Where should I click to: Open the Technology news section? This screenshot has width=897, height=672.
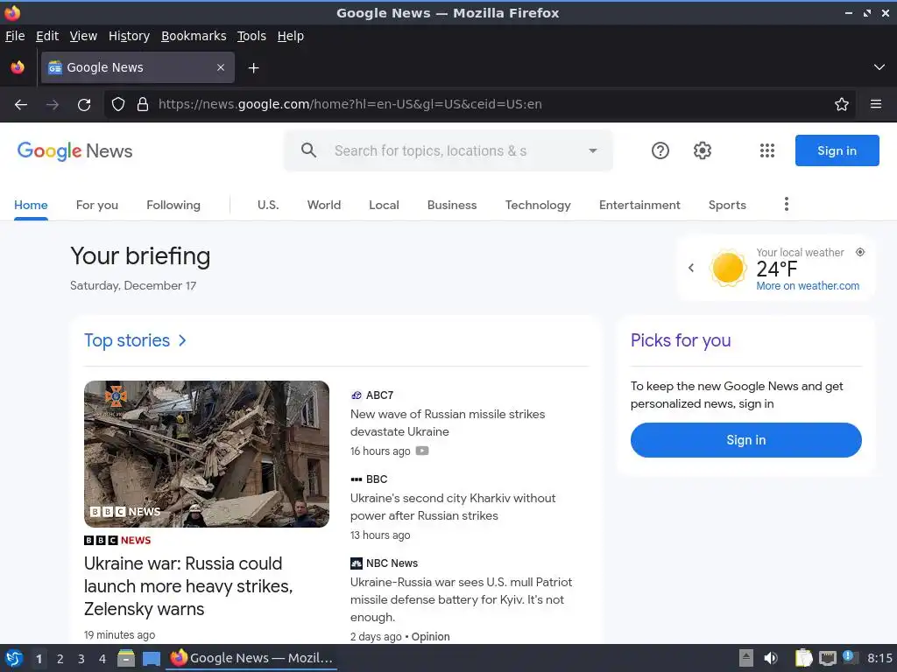(x=538, y=205)
